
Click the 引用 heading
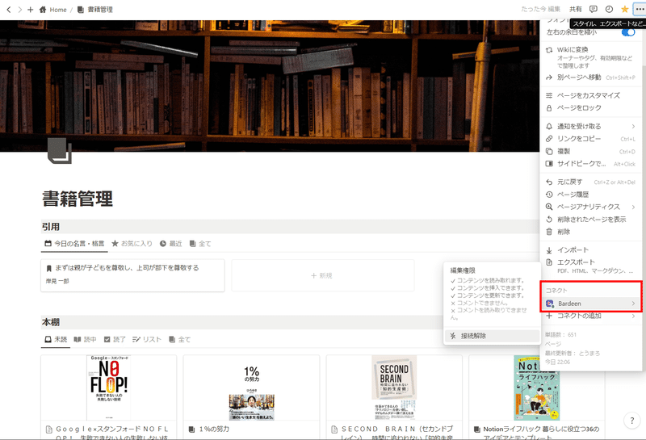[51, 227]
